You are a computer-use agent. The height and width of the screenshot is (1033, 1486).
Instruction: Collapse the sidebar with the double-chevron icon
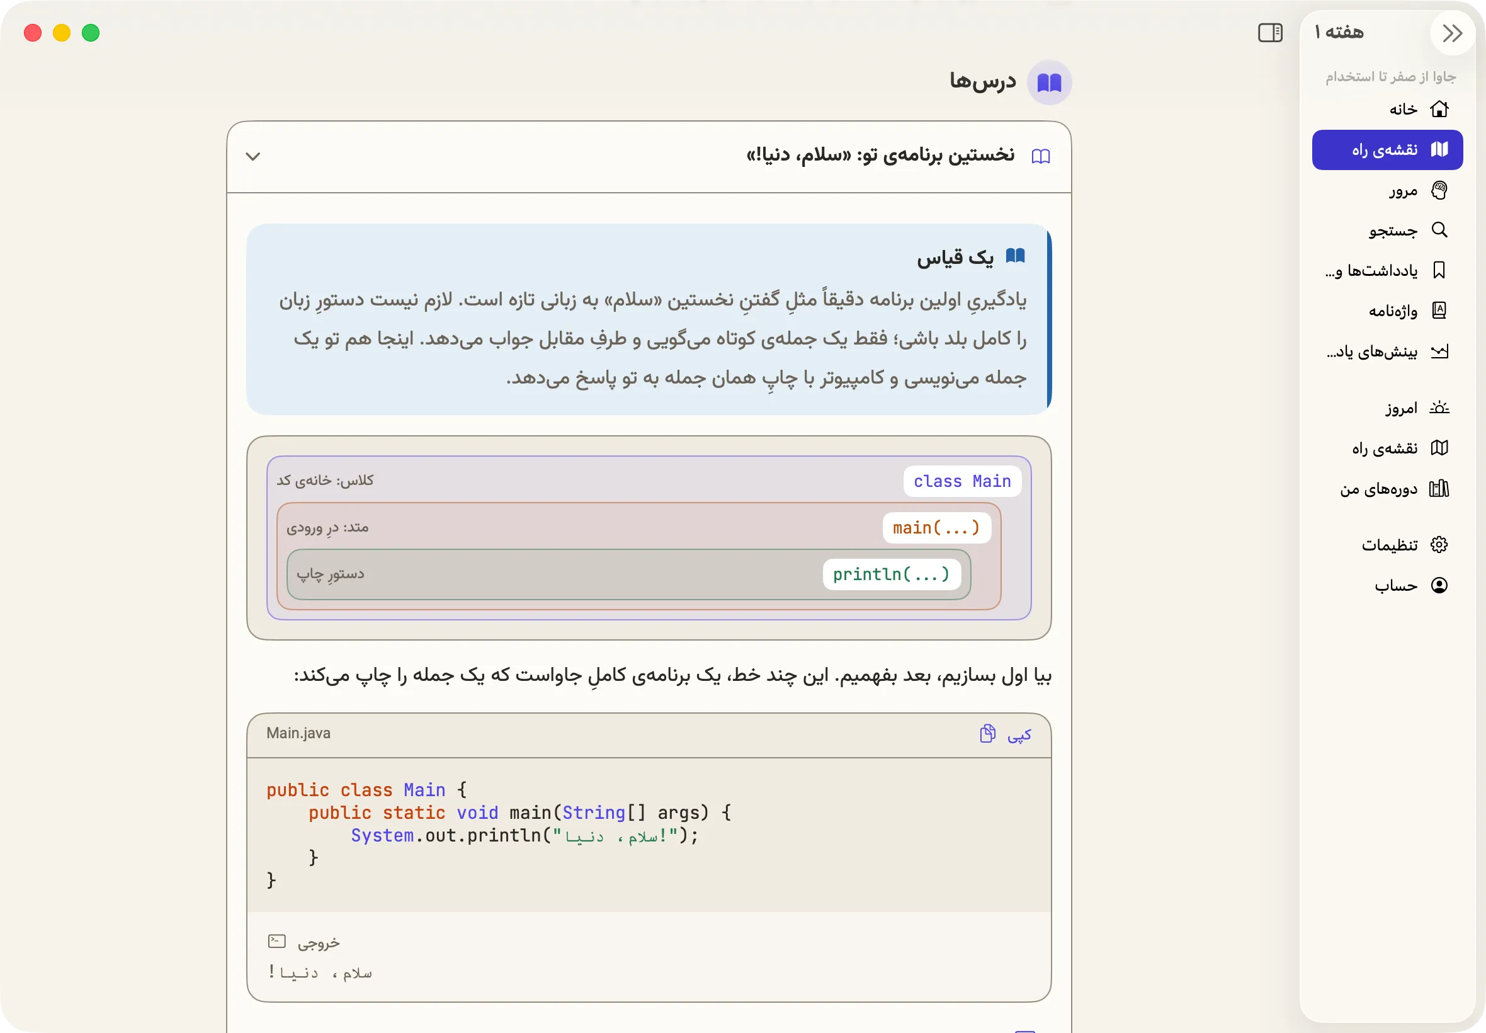pyautogui.click(x=1453, y=33)
